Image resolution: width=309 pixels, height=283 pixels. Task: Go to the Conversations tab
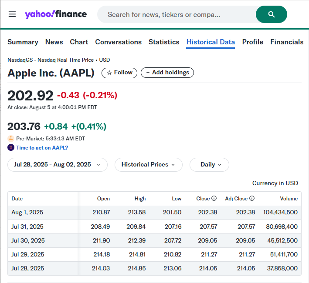118,42
